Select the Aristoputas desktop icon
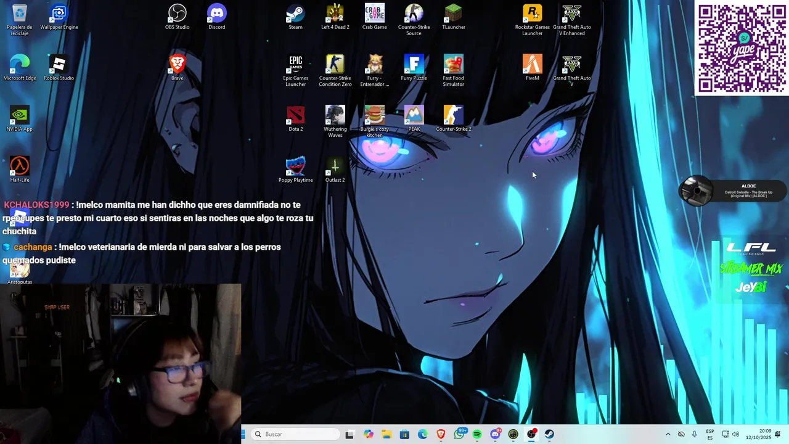Viewport: 789px width, 444px height. (x=19, y=273)
